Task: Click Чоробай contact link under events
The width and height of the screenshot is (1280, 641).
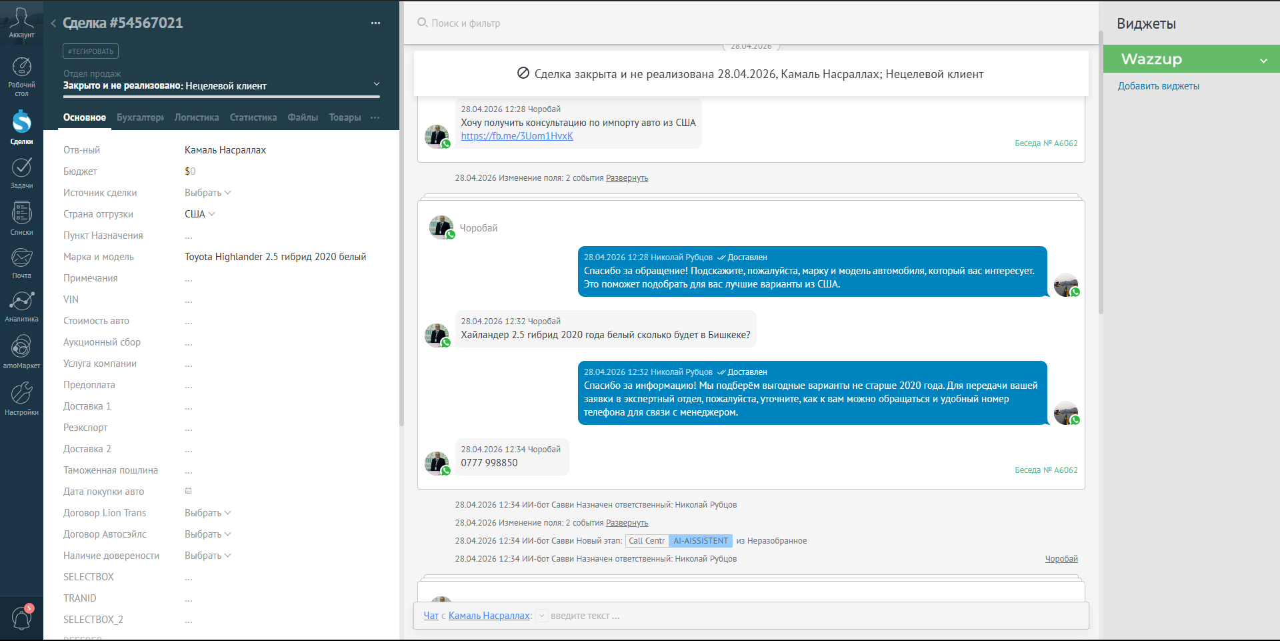Action: [x=1061, y=559]
